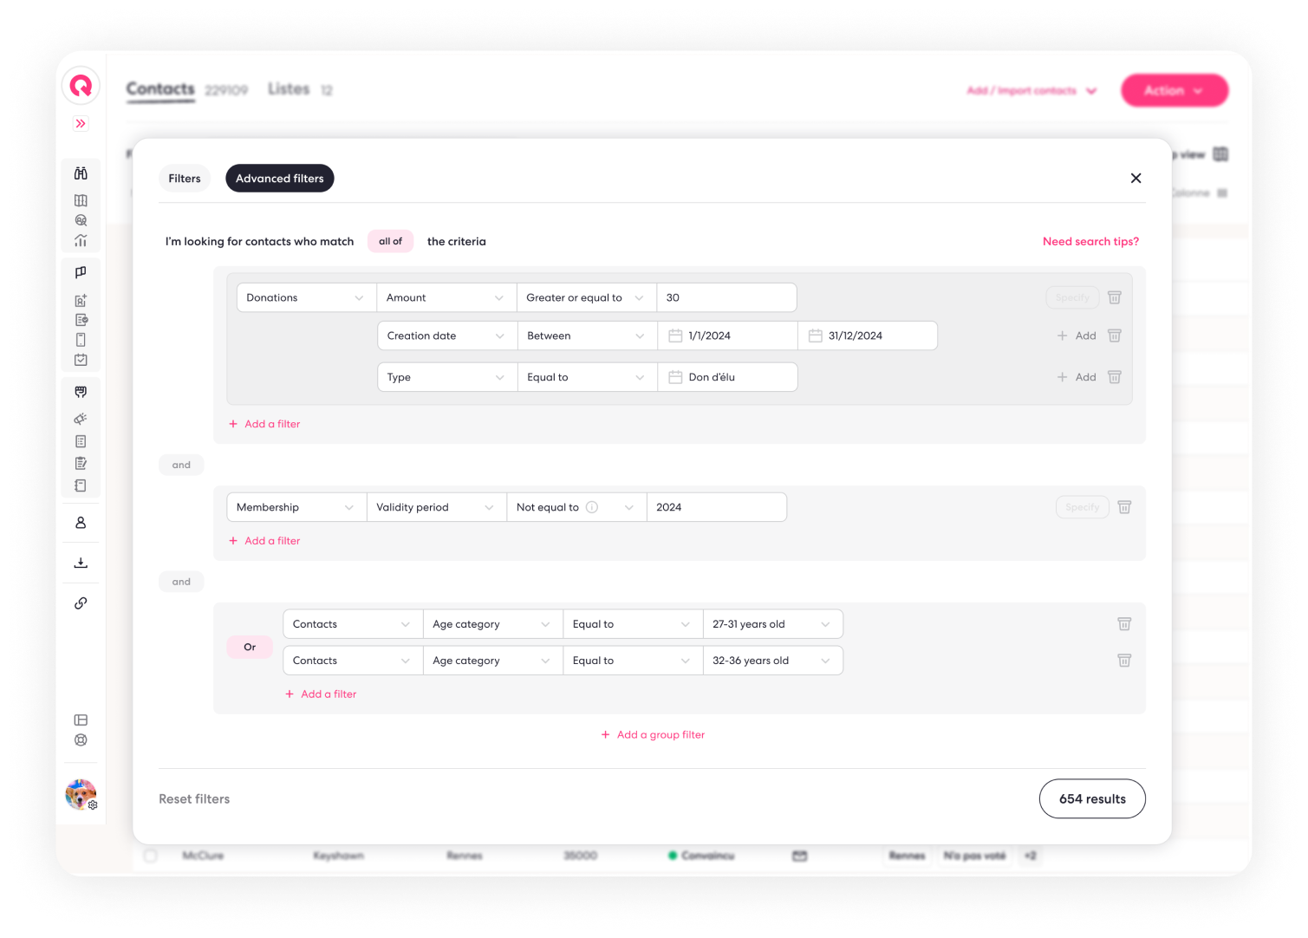This screenshot has width=1308, height=938.
Task: Open the statistics chart icon
Action: pyautogui.click(x=81, y=240)
